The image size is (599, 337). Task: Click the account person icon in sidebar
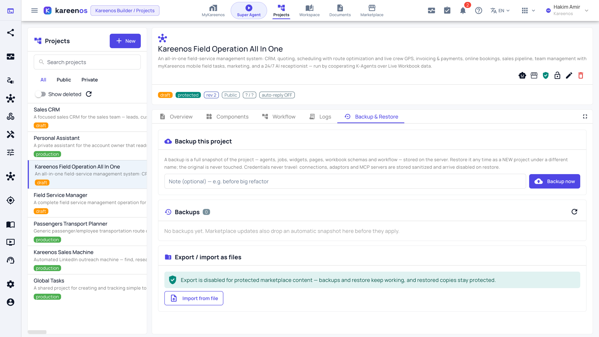pyautogui.click(x=11, y=302)
